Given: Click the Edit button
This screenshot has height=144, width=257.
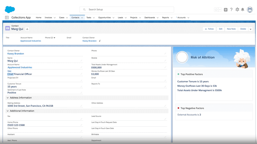Looking at the screenshot, I should pyautogui.click(x=221, y=29).
